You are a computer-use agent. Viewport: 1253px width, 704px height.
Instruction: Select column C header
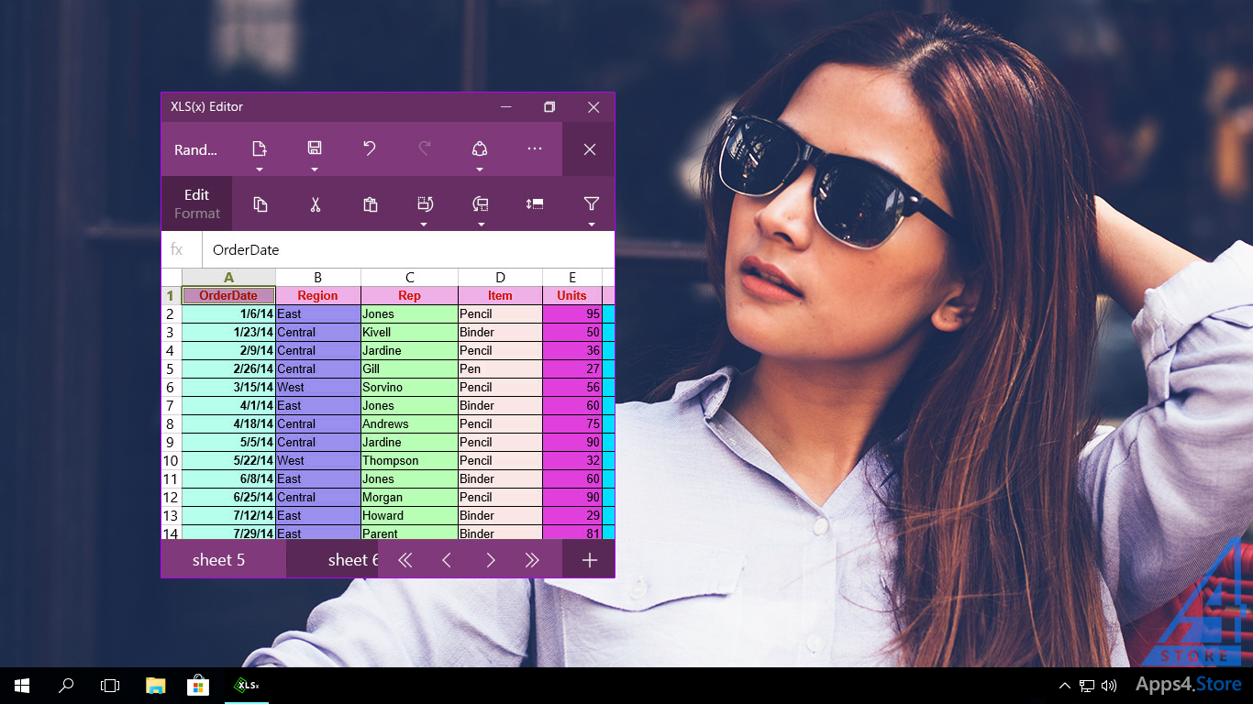[409, 277]
